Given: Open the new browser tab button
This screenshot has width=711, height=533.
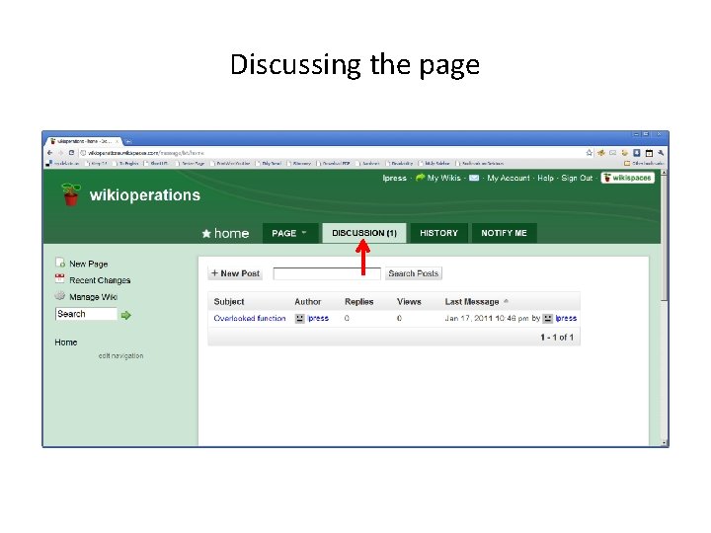Looking at the screenshot, I should 128,141.
